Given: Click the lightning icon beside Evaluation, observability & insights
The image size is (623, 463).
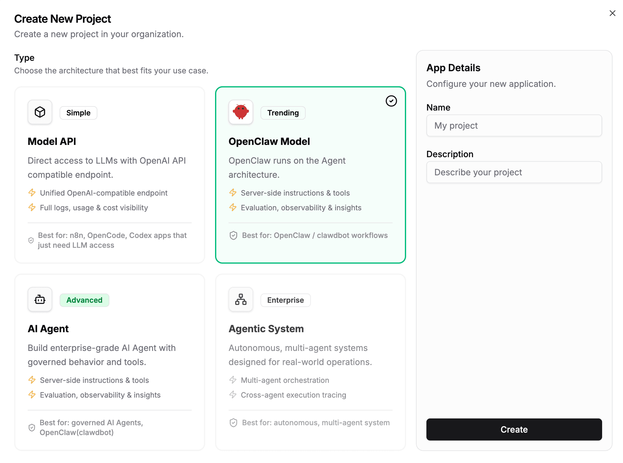Looking at the screenshot, I should pos(233,208).
